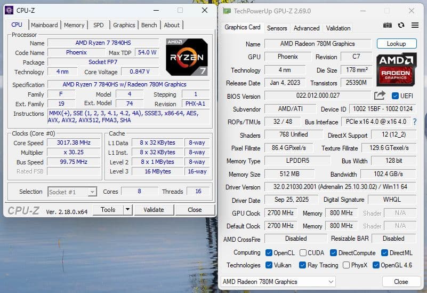
Task: Click the GPU Name field in GPU-Z
Action: 318,44
